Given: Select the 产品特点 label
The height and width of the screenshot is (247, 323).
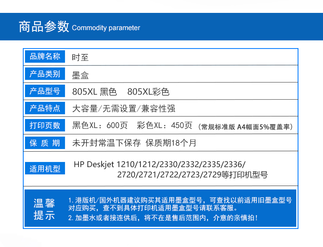Looking at the screenshot, I should pos(45,108).
